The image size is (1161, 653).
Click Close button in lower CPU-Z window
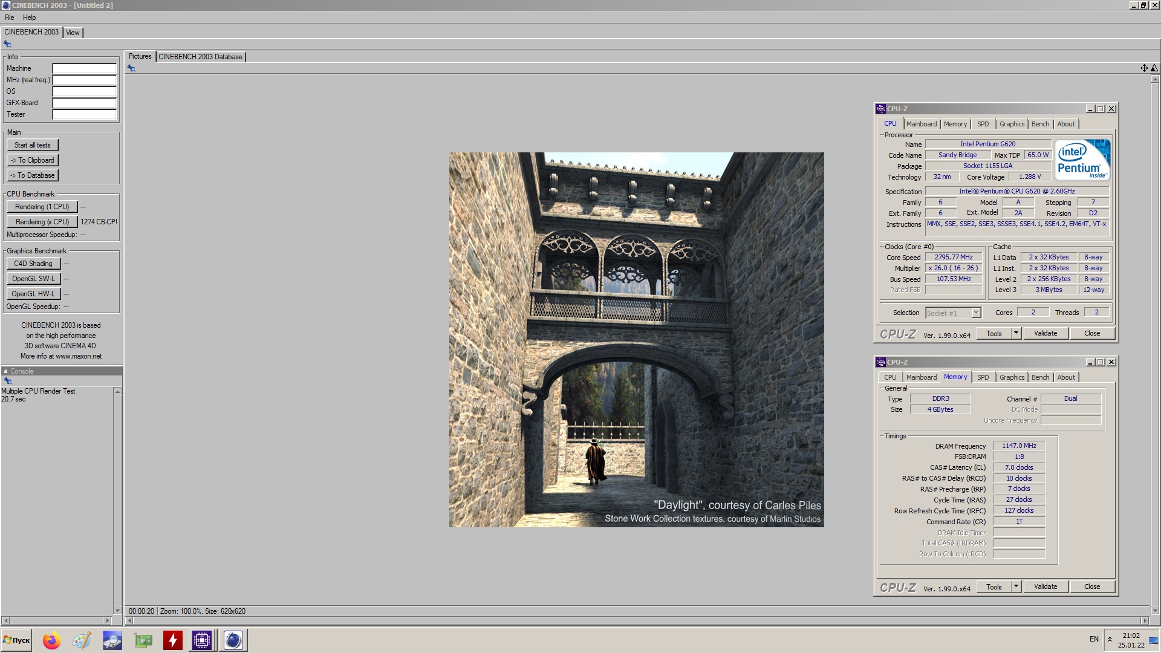tap(1092, 586)
